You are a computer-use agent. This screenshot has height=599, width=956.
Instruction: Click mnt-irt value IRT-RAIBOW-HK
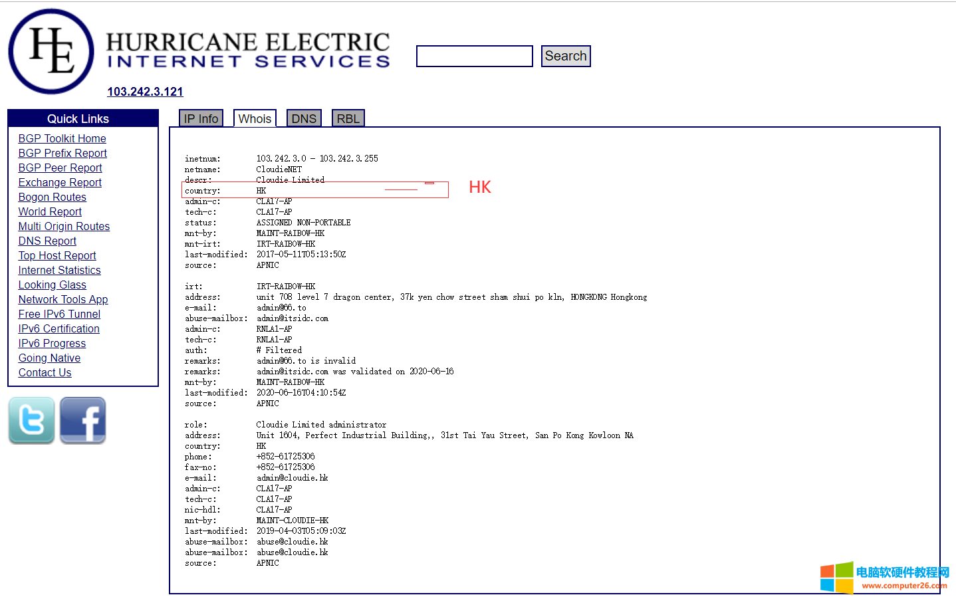tap(286, 244)
